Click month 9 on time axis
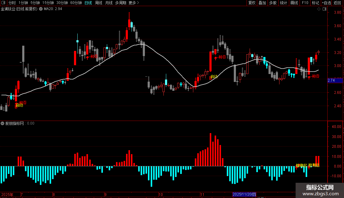The image size is (344, 198). coord(106,194)
